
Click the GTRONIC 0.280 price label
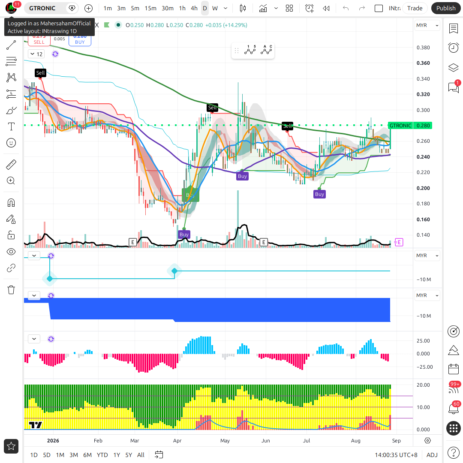[410, 126]
